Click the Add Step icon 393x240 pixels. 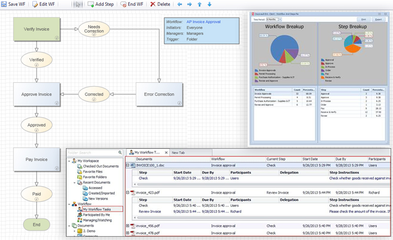pyautogui.click(x=91, y=4)
